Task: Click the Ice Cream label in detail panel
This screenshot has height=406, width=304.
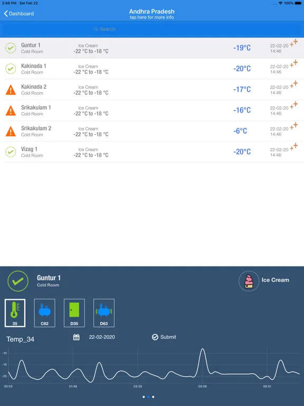Action: pyautogui.click(x=275, y=280)
